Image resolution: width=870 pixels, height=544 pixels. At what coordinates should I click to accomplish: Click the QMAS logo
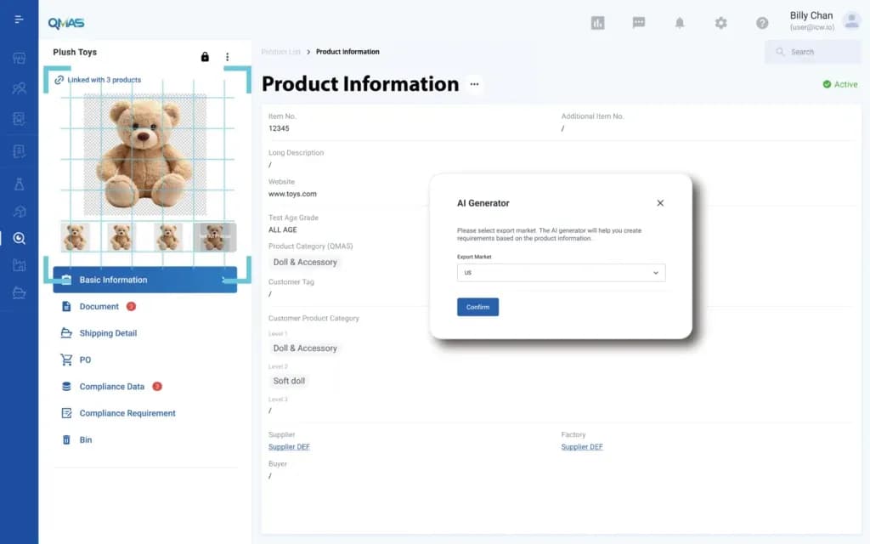coord(66,23)
